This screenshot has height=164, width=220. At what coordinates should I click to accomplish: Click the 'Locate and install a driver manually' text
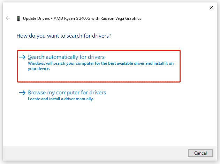click(x=61, y=99)
